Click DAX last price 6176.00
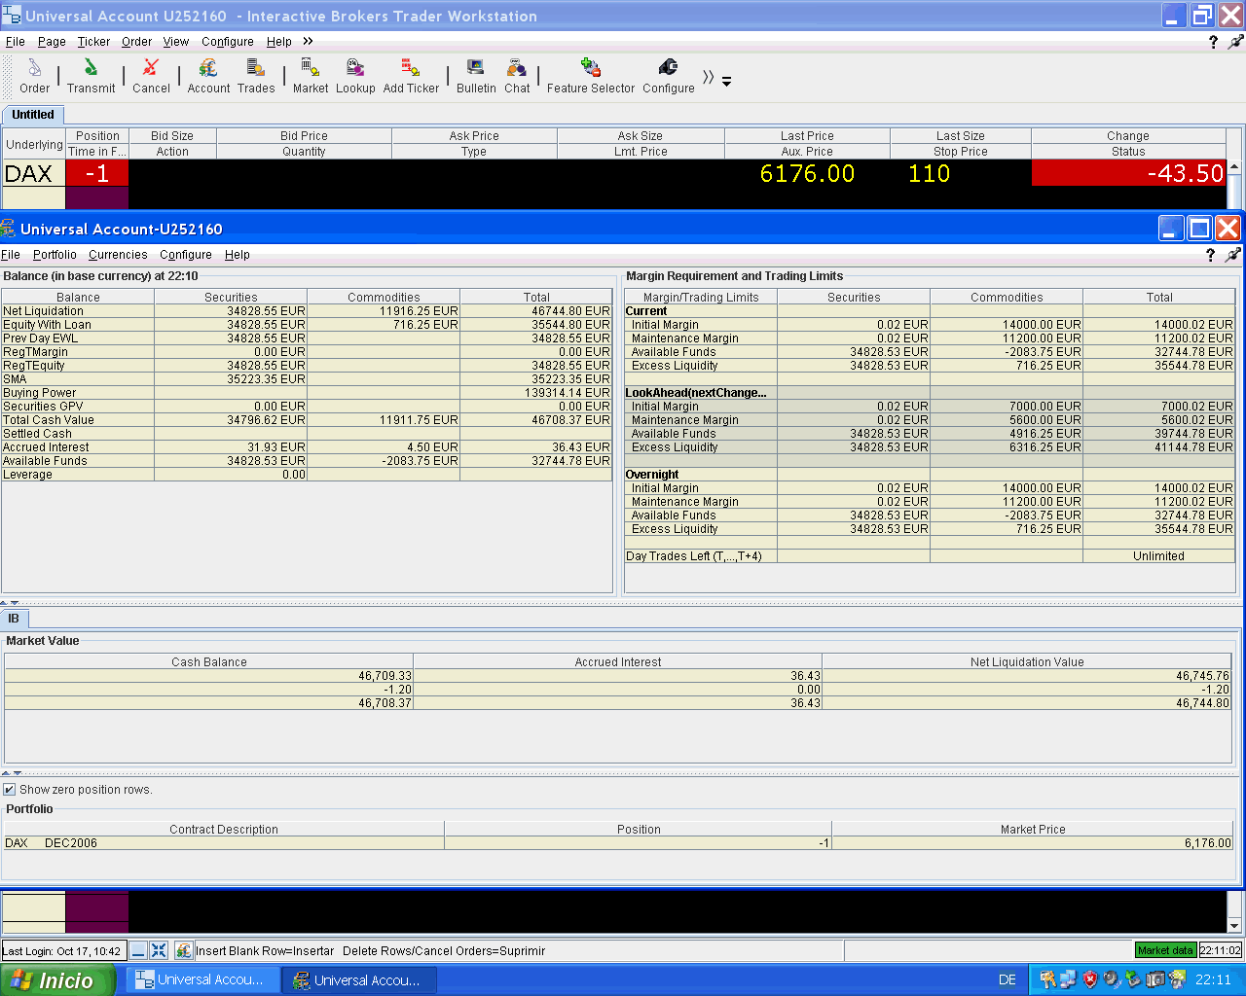The image size is (1246, 996). tap(807, 173)
